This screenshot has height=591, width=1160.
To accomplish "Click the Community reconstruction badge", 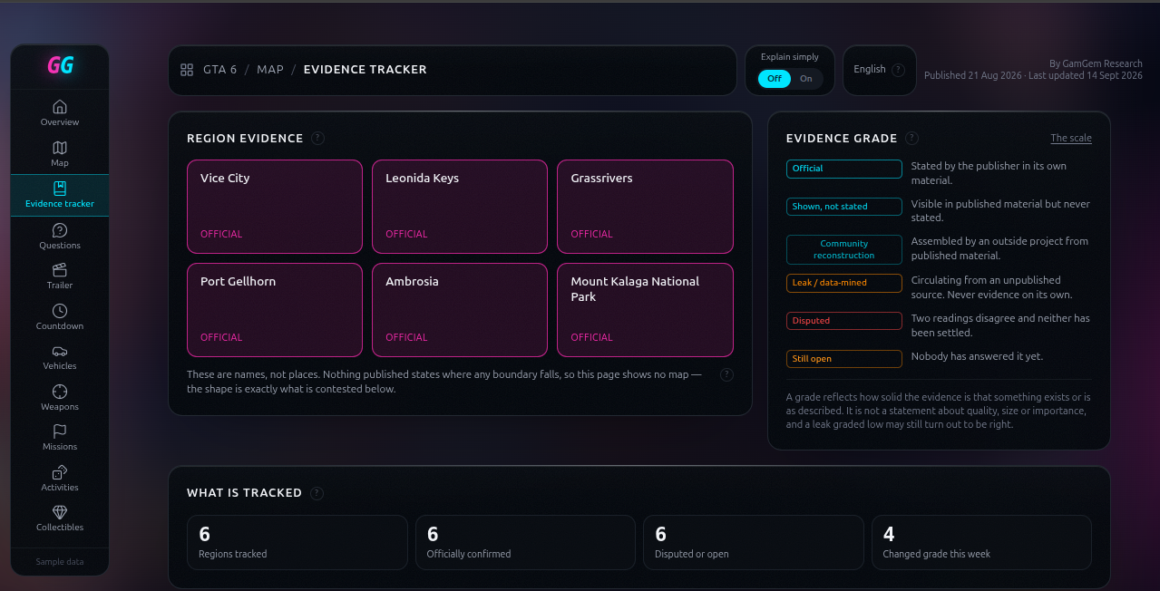I will 843,249.
